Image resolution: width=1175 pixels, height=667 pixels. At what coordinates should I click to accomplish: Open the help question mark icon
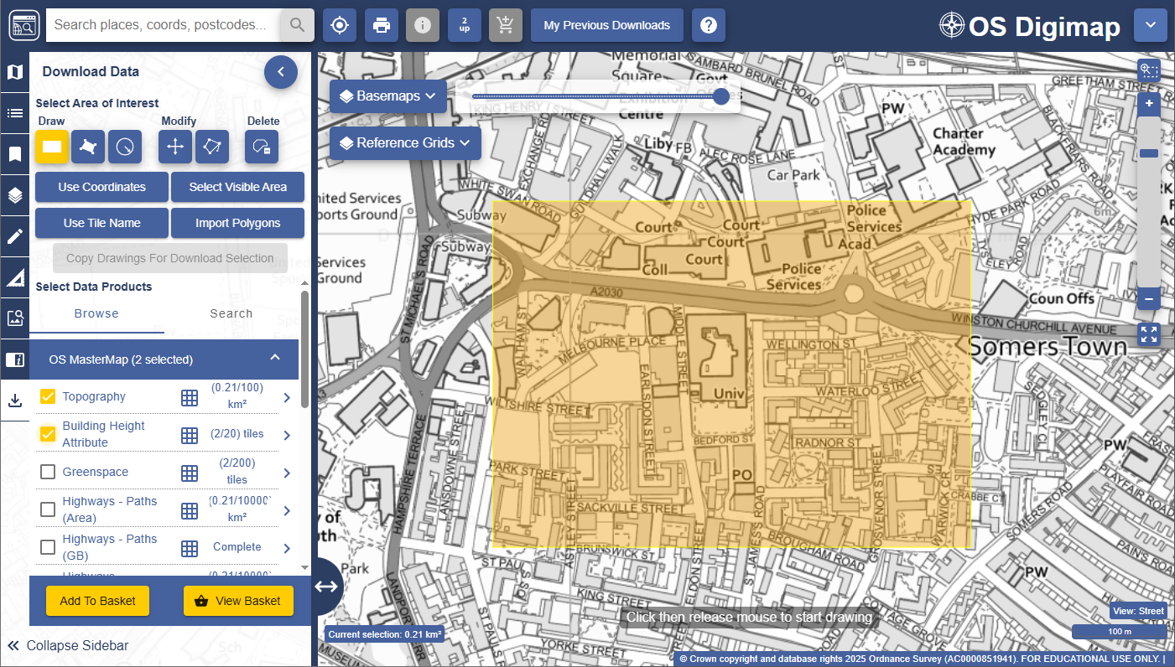(708, 25)
